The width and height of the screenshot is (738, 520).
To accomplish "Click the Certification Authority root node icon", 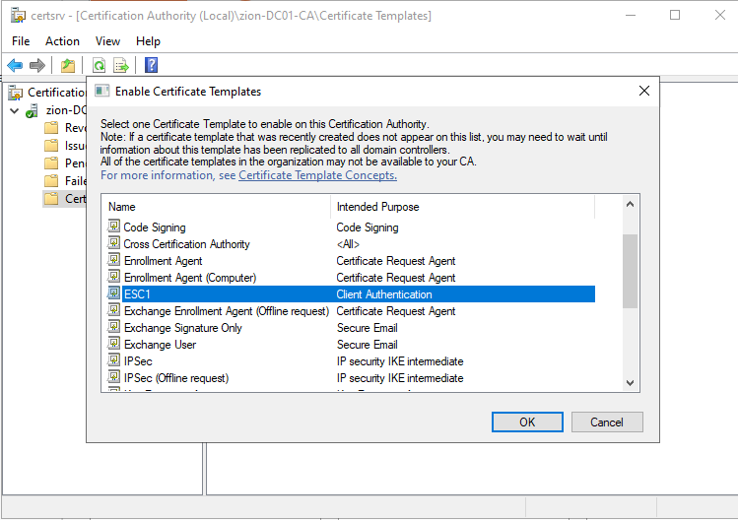I will [17, 93].
